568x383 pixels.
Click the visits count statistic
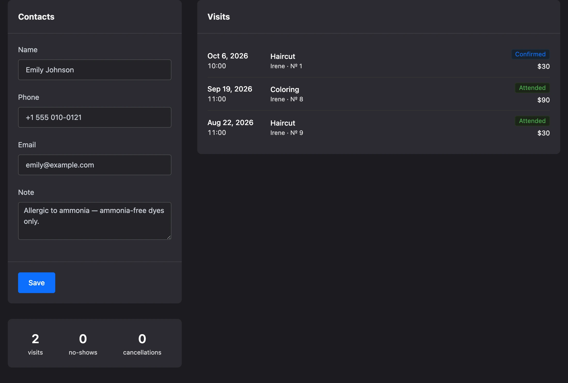click(35, 344)
